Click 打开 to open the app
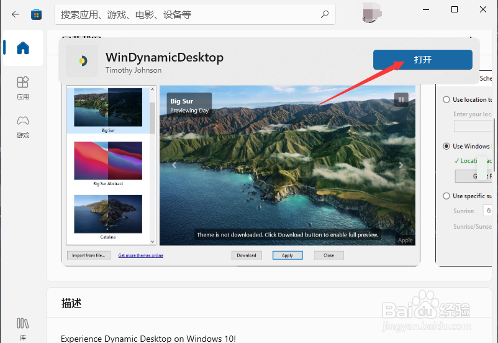The height and width of the screenshot is (343, 498). (x=423, y=60)
